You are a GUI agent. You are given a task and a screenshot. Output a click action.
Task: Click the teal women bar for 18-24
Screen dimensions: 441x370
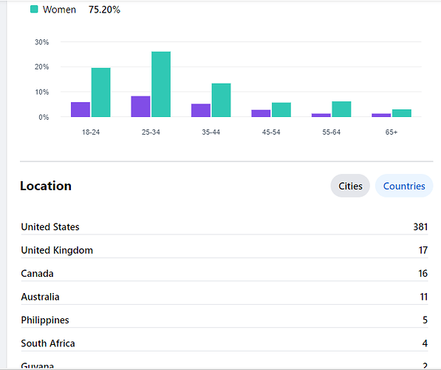[x=100, y=92]
